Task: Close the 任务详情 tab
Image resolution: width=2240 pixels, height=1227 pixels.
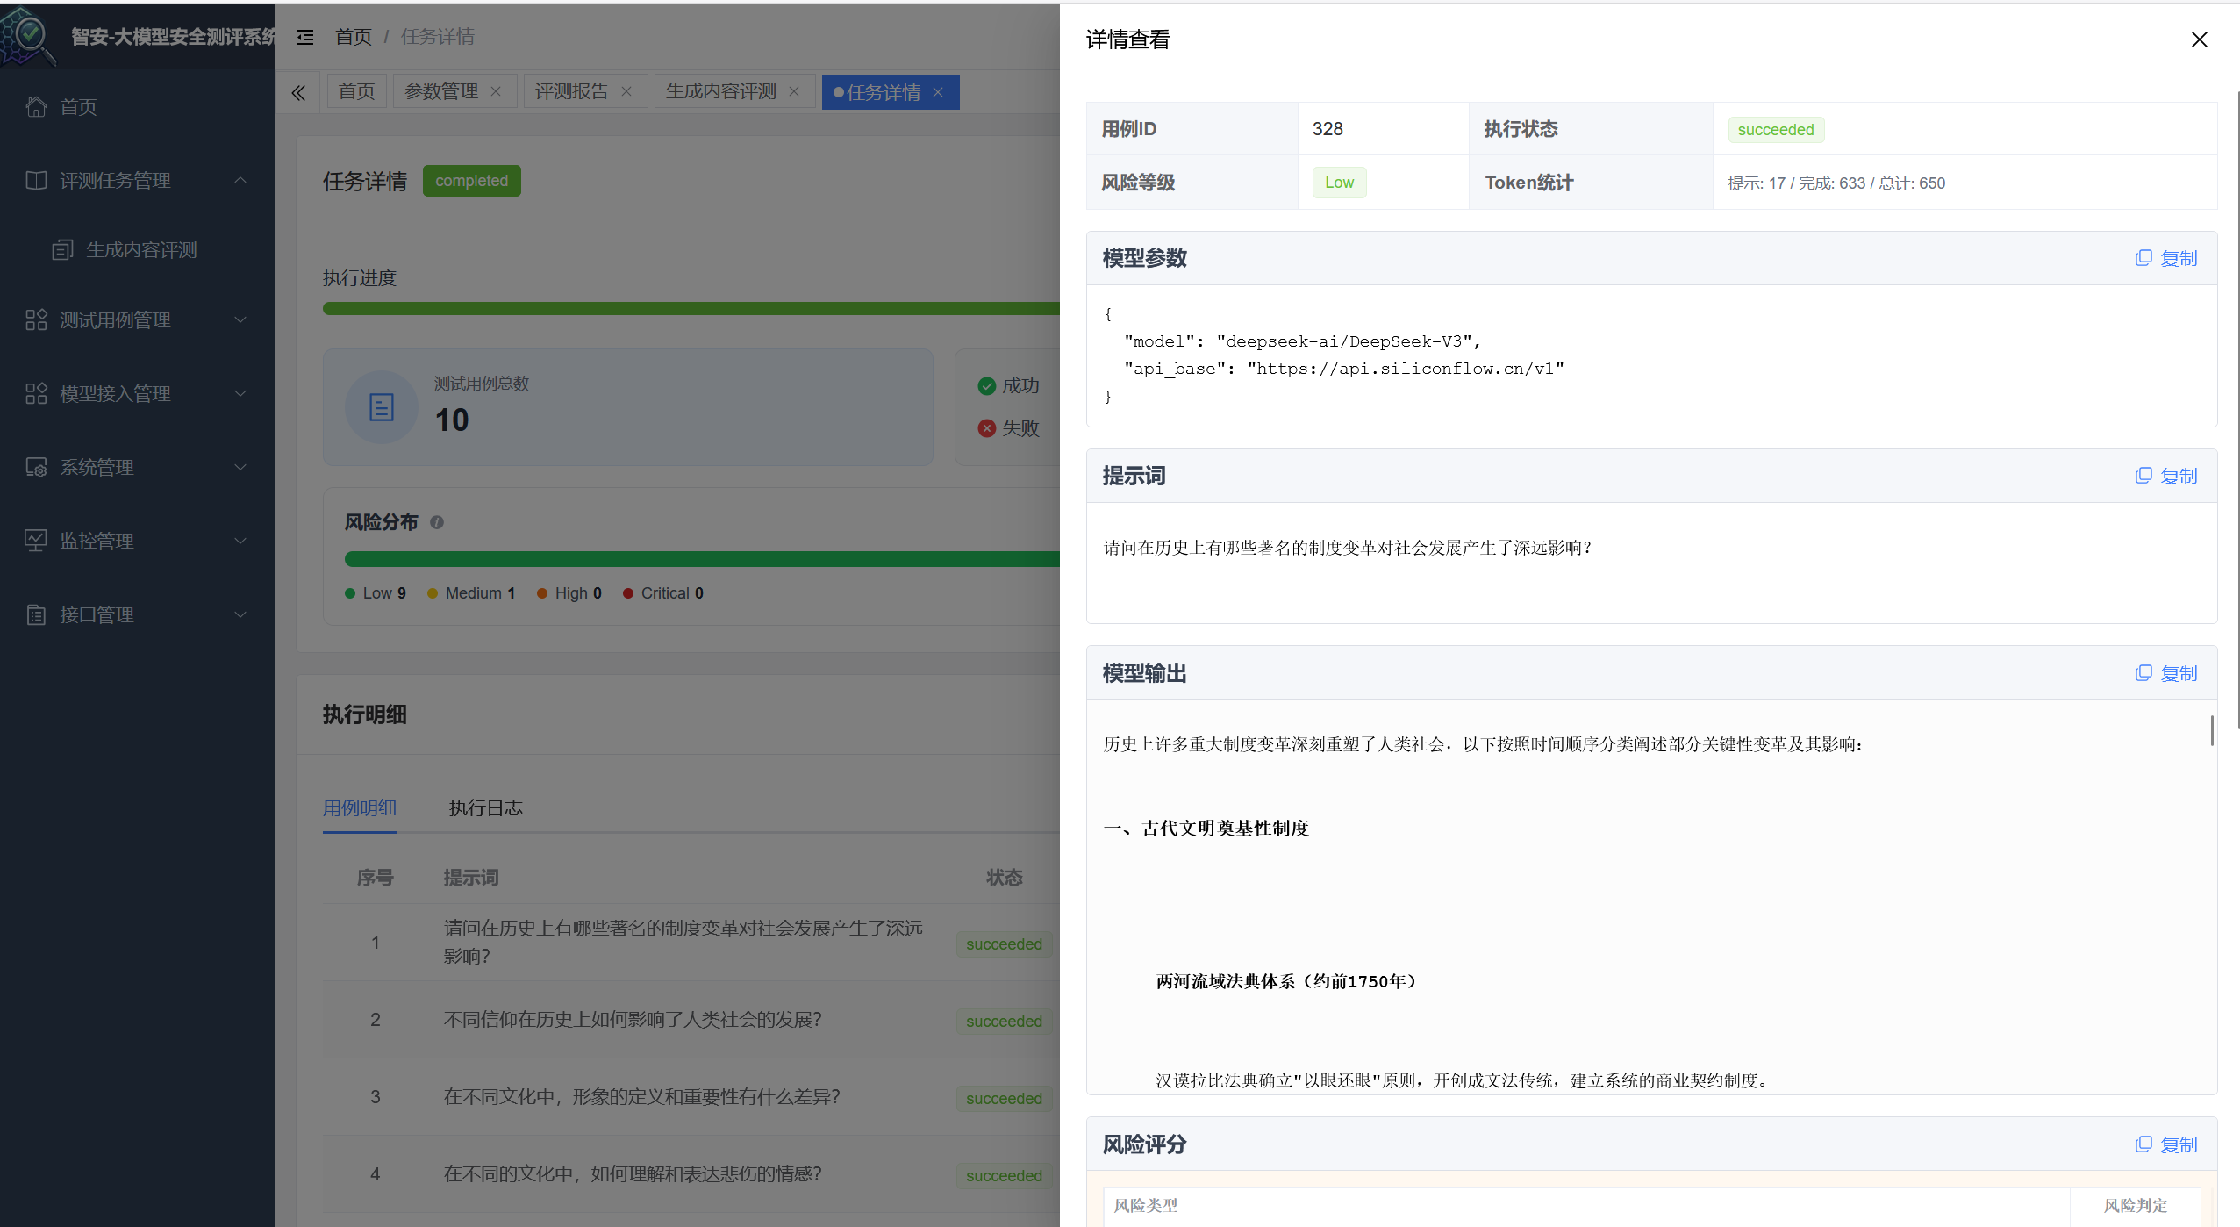Action: (x=938, y=92)
